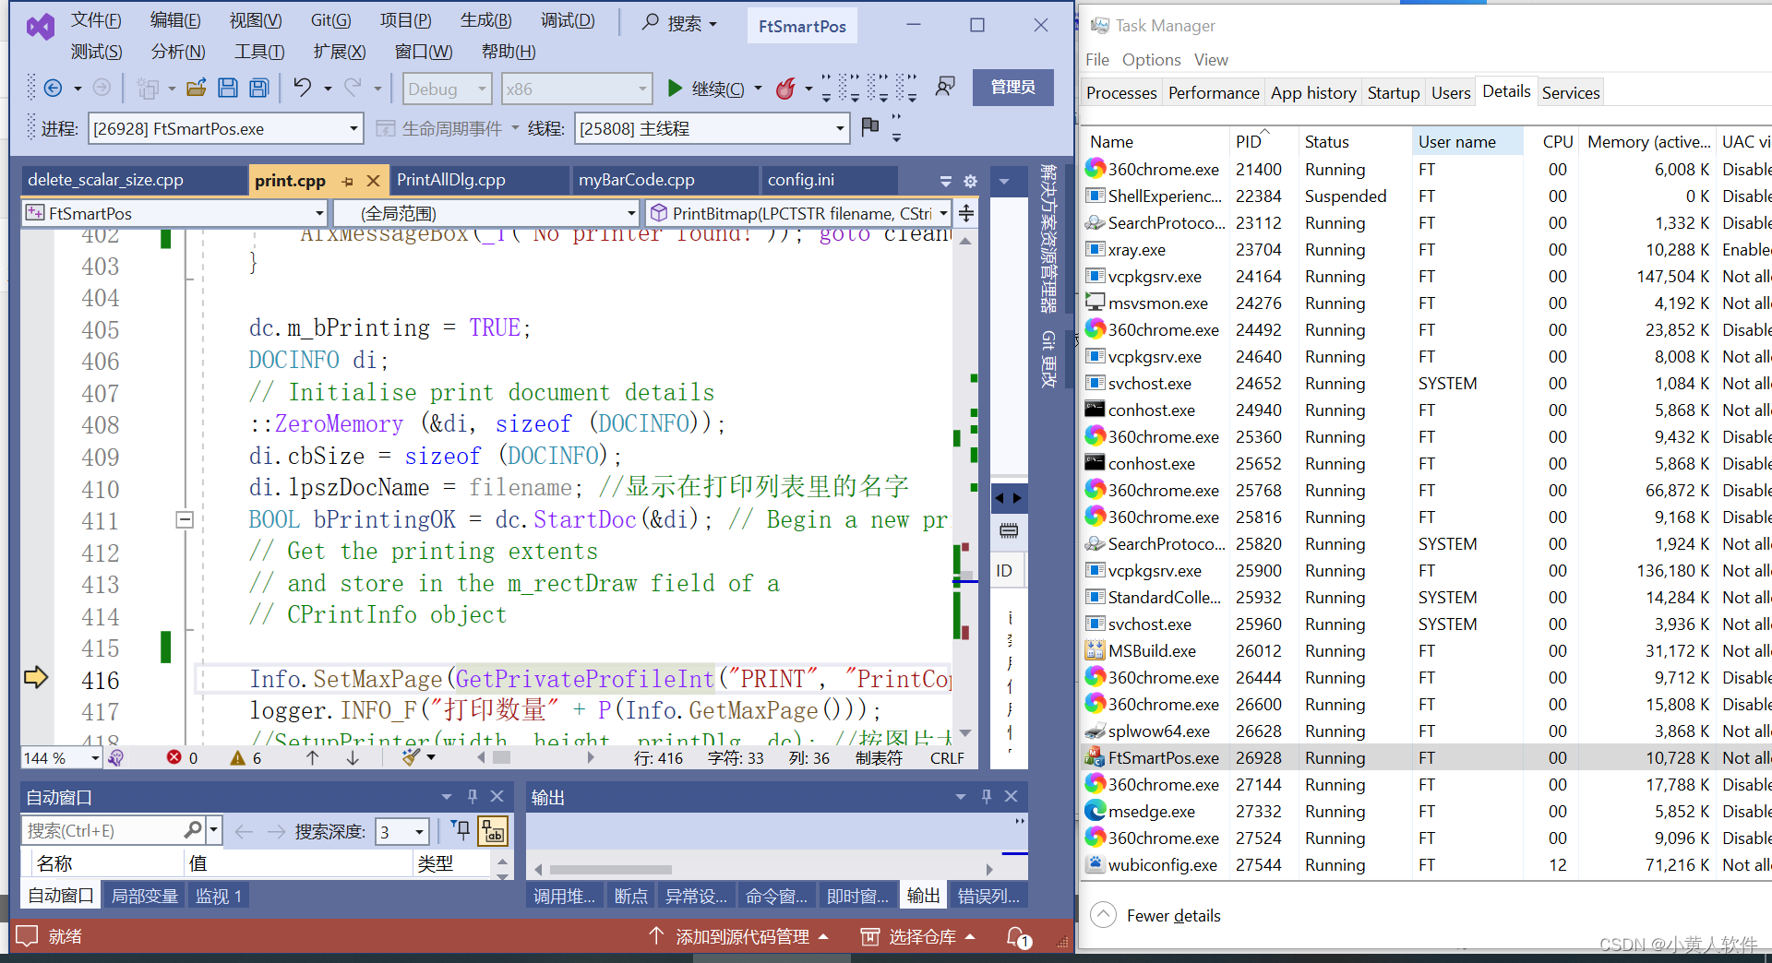This screenshot has width=1772, height=963.
Task: Open the x86 platform dropdown
Action: pyautogui.click(x=577, y=89)
